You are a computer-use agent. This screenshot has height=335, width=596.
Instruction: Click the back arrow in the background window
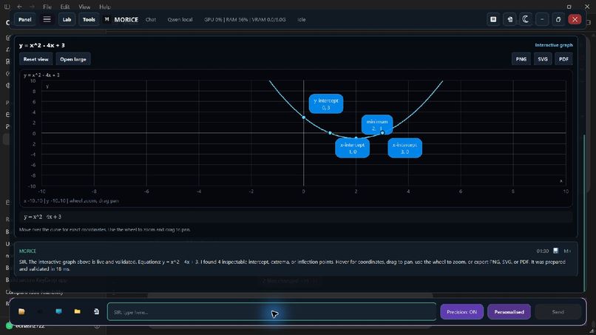(x=19, y=7)
